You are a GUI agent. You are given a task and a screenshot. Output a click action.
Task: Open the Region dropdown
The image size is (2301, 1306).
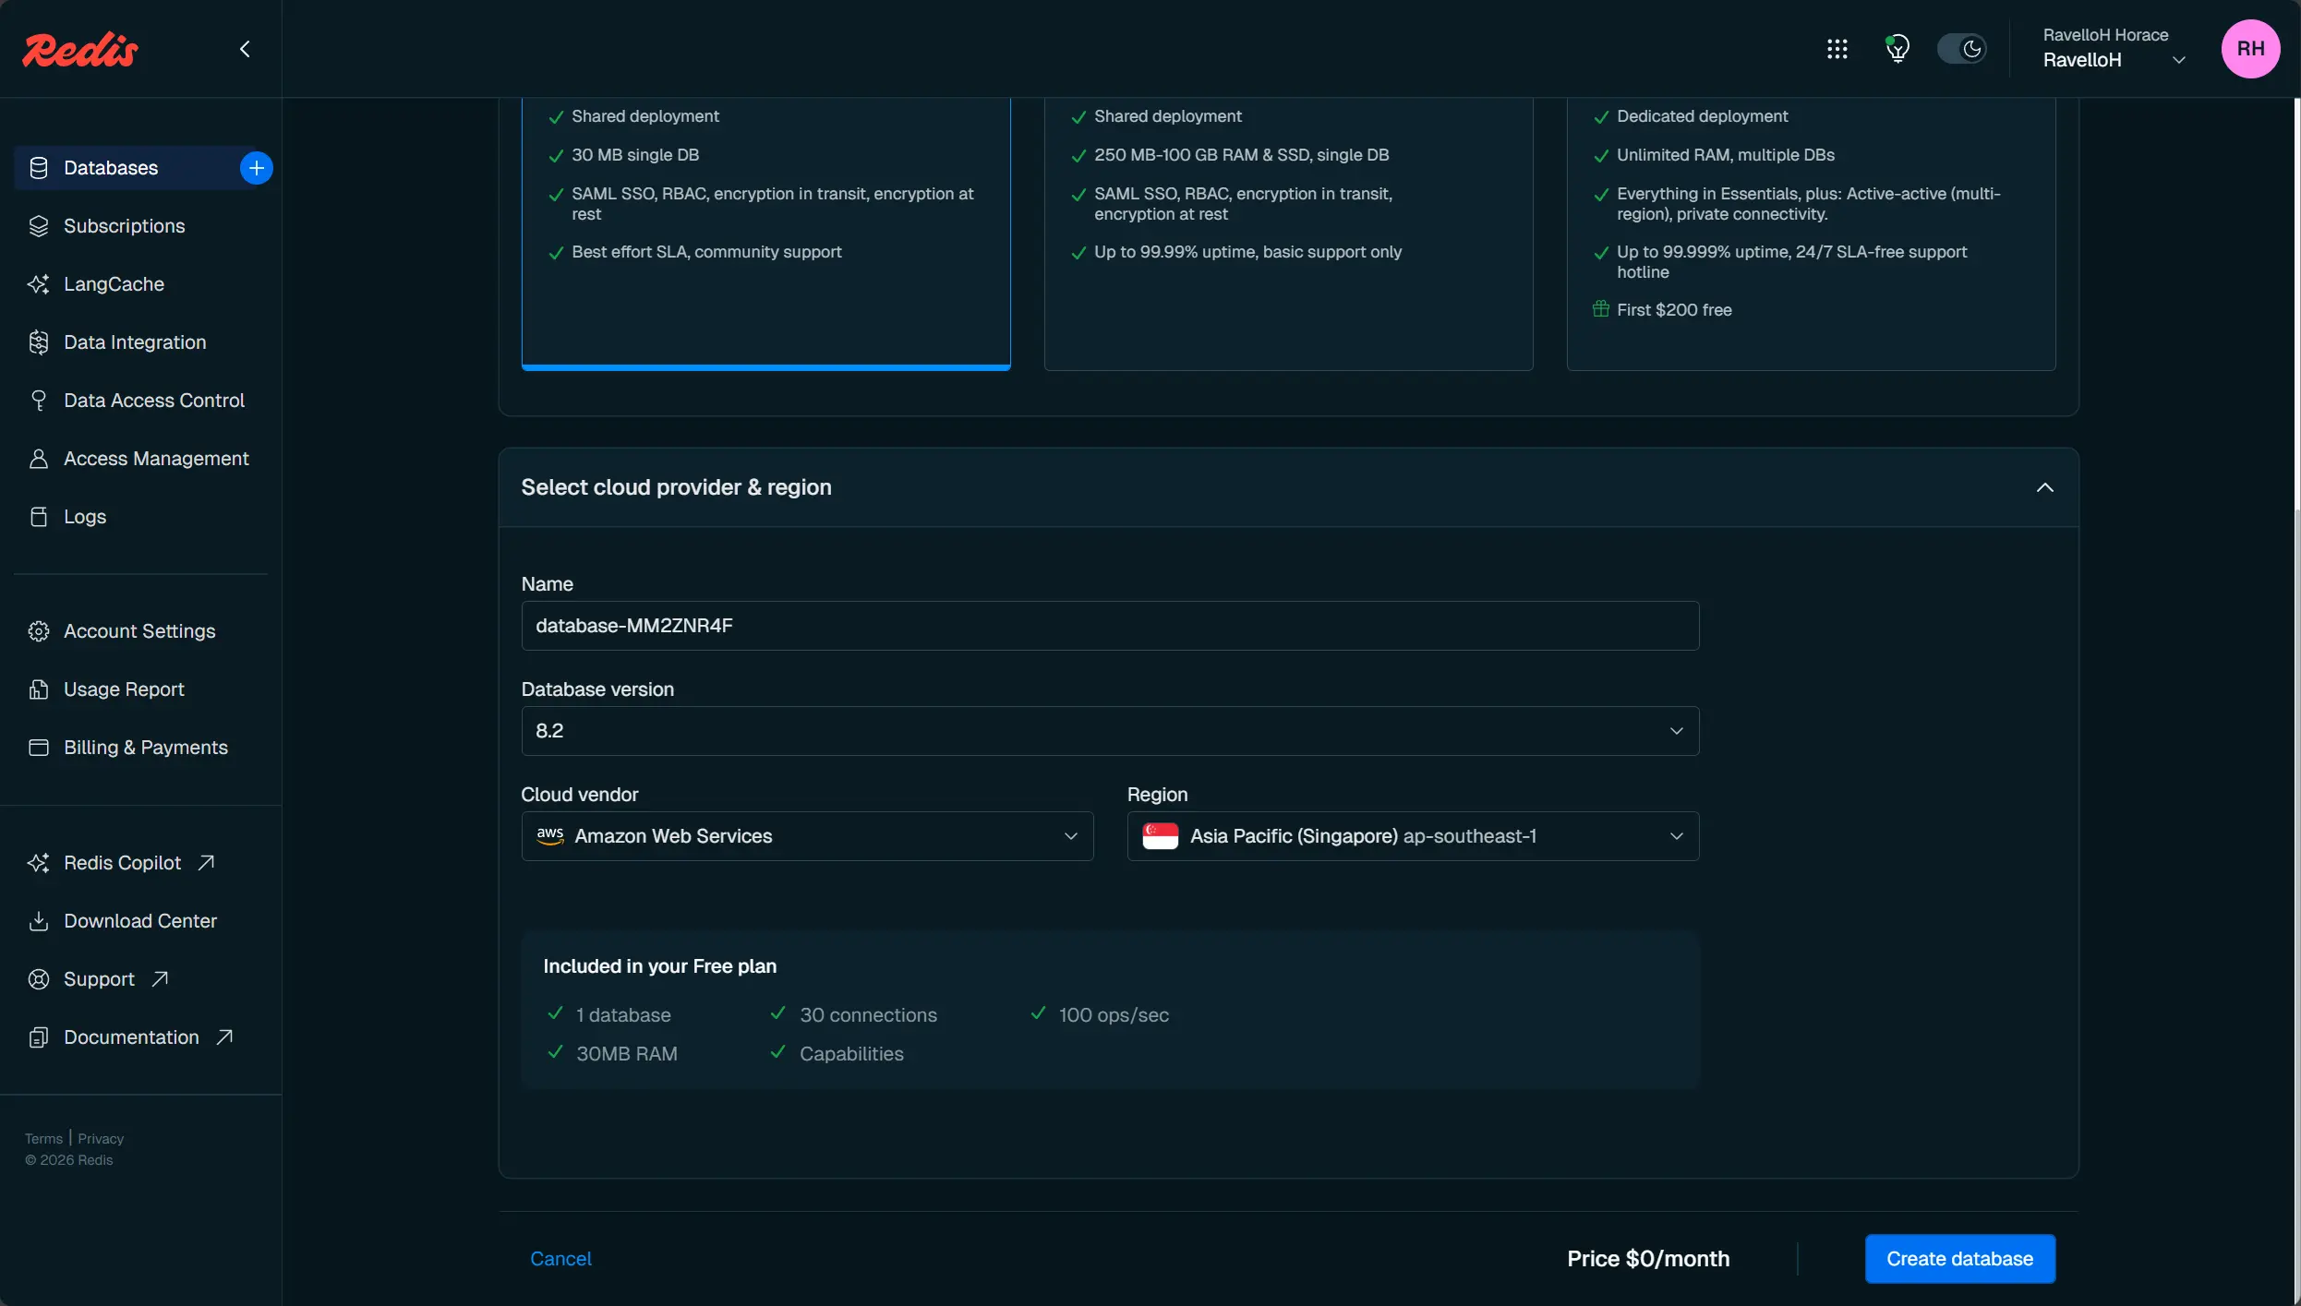(1413, 836)
